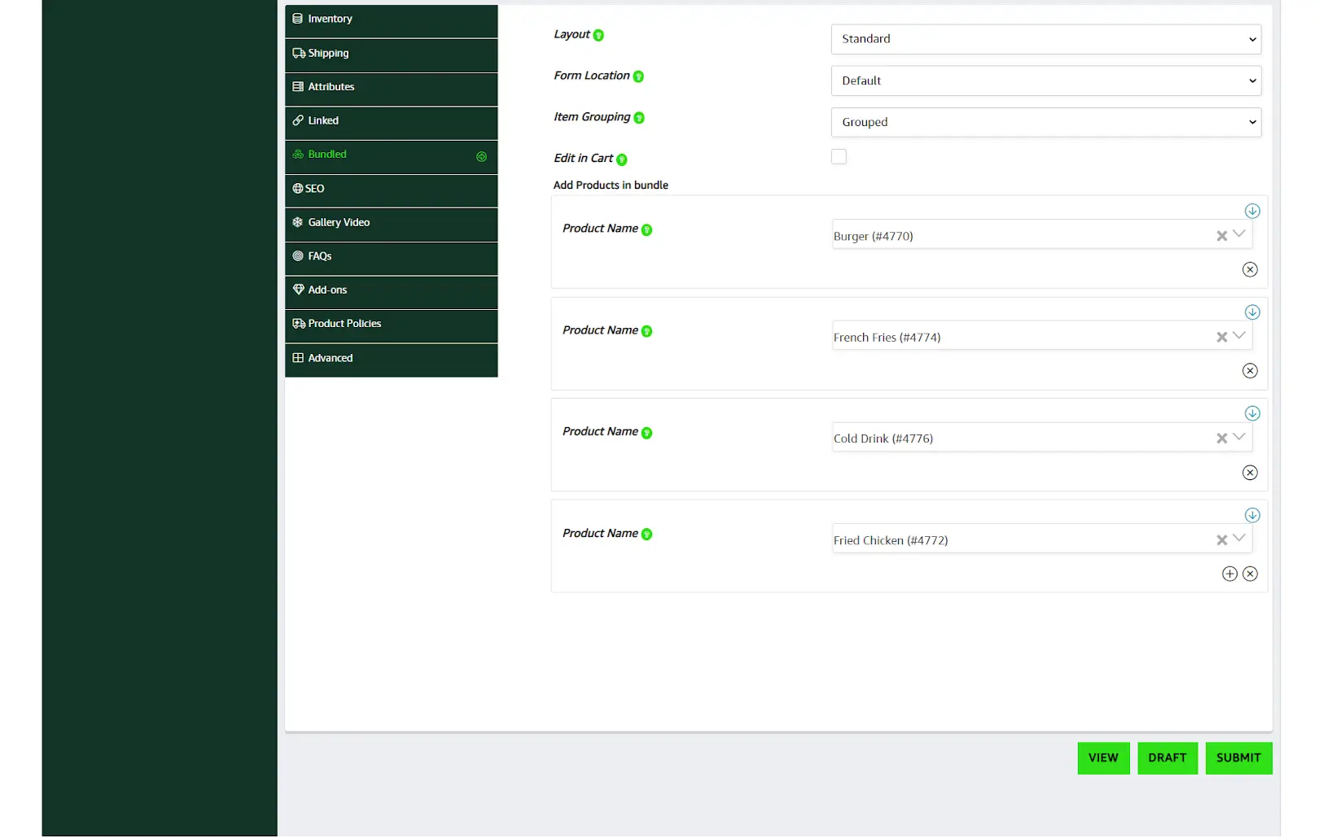Remove the French Fries bundle row
Image resolution: width=1323 pixels, height=838 pixels.
pyautogui.click(x=1250, y=371)
